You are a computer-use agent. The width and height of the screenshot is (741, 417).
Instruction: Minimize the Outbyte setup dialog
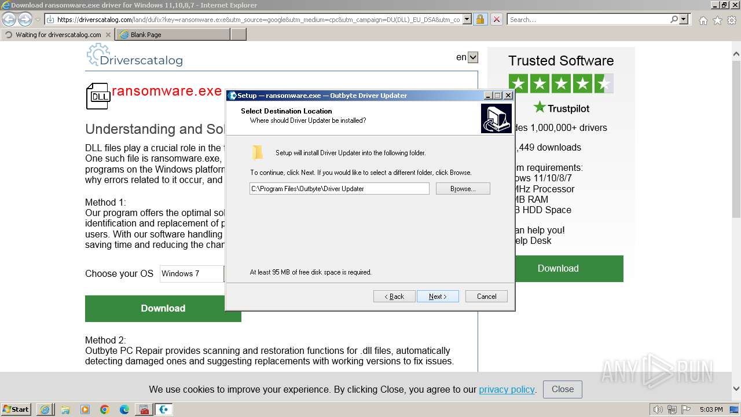pos(488,95)
